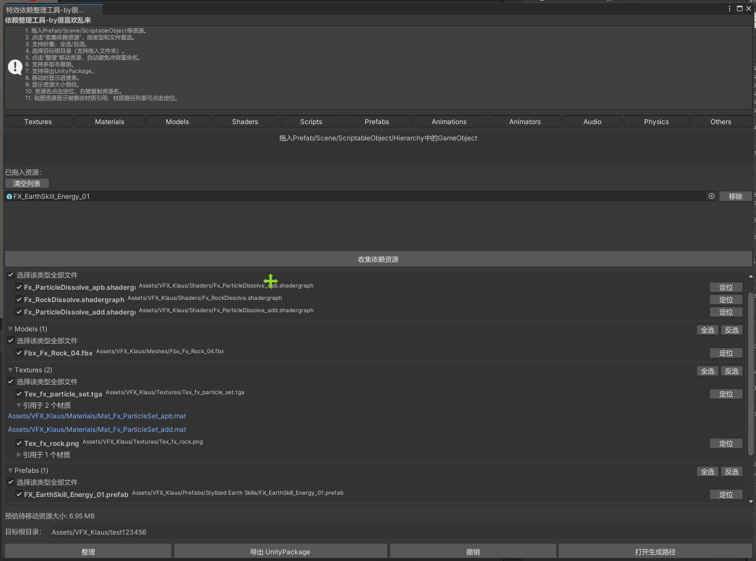
Task: Open the Models tab
Action: coord(178,121)
